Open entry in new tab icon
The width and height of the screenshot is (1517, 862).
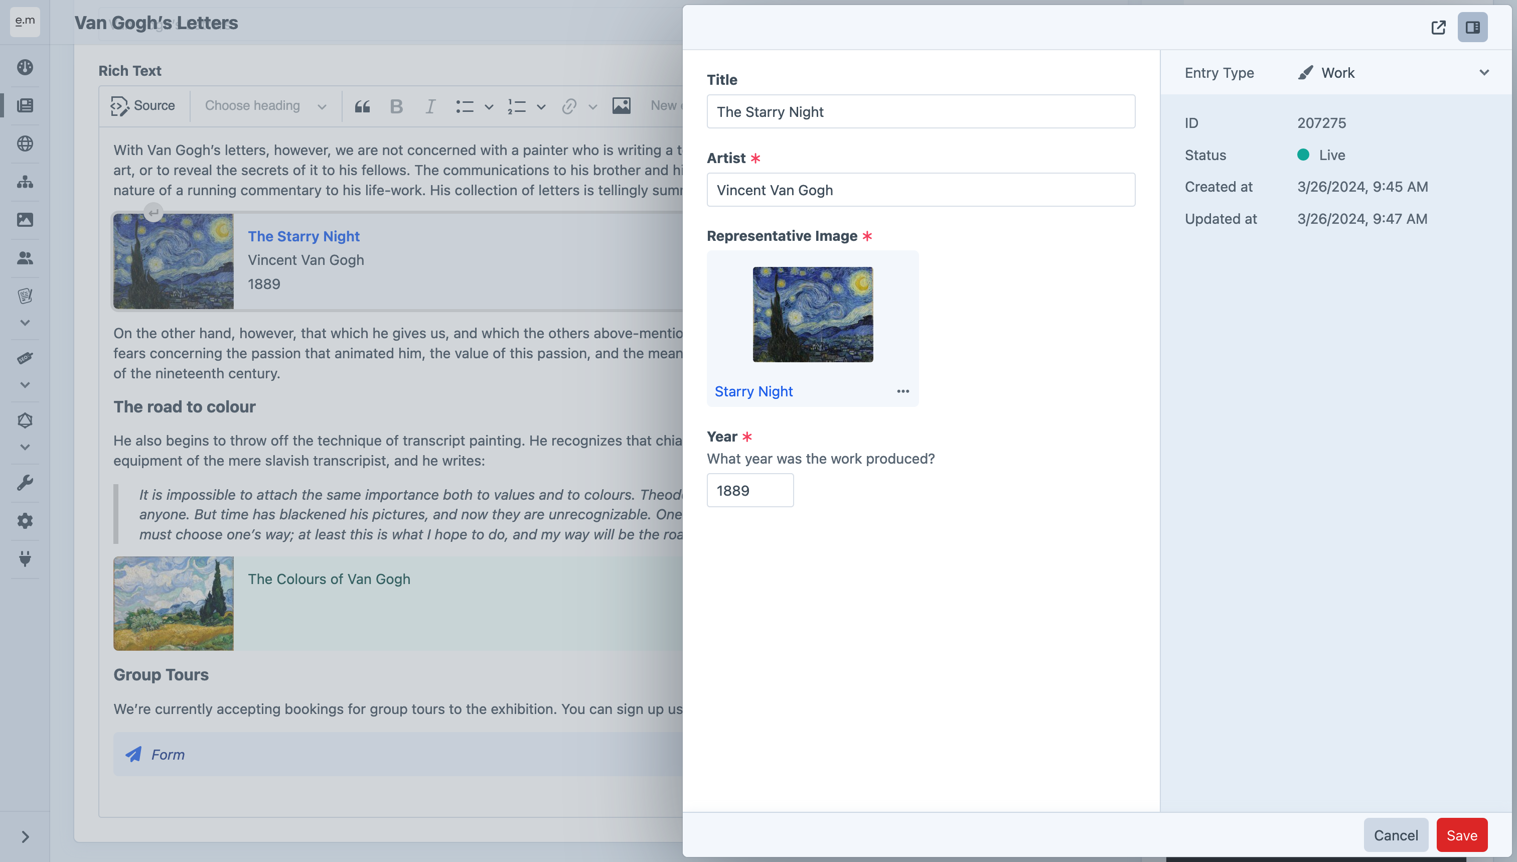coord(1438,27)
